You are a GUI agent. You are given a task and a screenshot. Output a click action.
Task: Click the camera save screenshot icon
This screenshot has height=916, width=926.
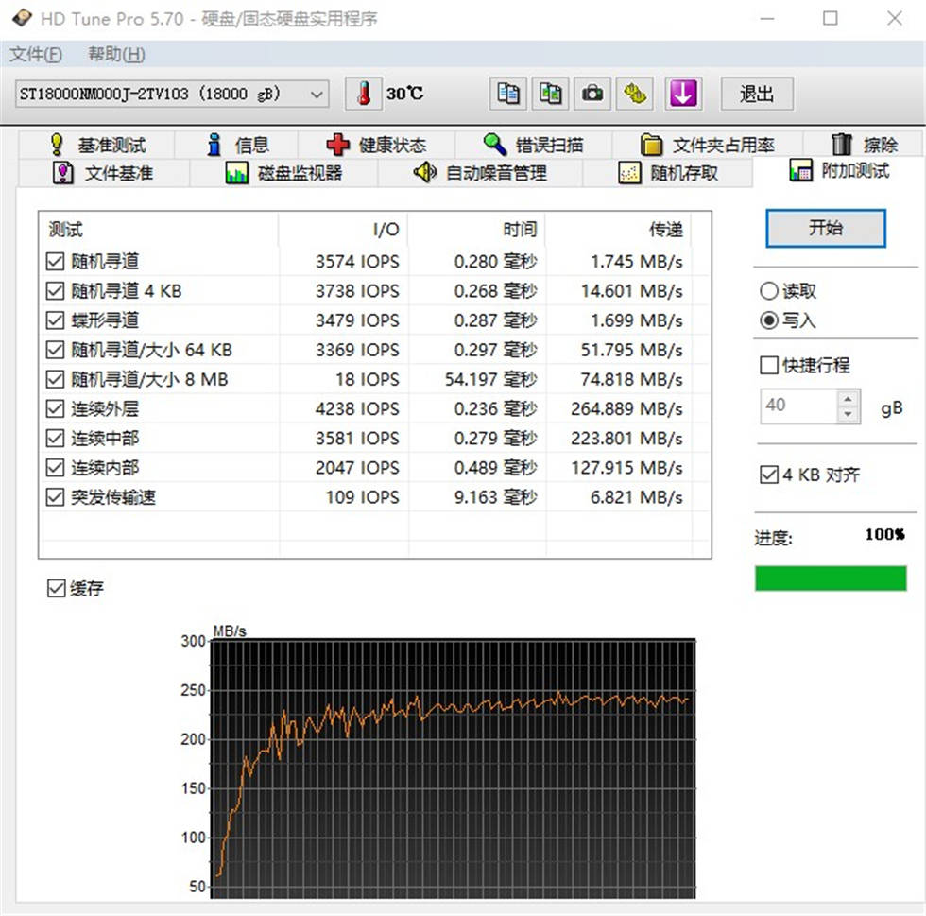pos(592,94)
